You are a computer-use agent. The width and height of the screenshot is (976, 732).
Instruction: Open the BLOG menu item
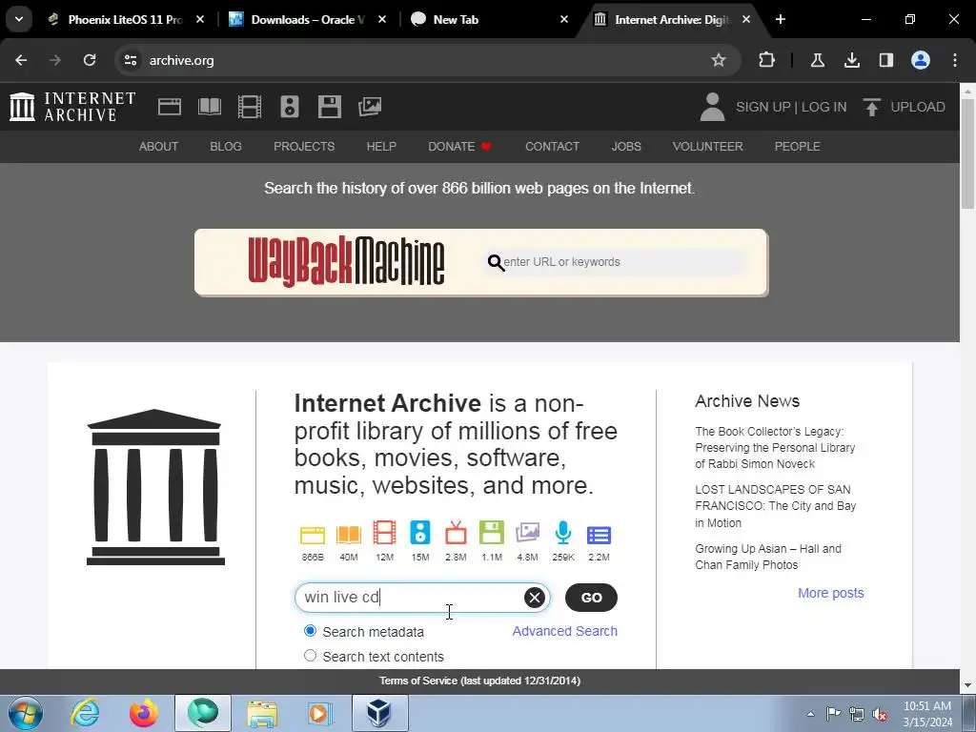tap(226, 146)
